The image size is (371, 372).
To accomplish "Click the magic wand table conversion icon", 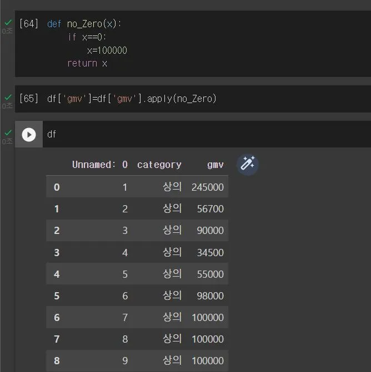I will pyautogui.click(x=247, y=164).
